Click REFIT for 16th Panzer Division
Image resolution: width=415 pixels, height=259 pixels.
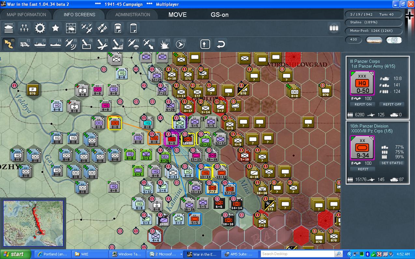(x=363, y=169)
